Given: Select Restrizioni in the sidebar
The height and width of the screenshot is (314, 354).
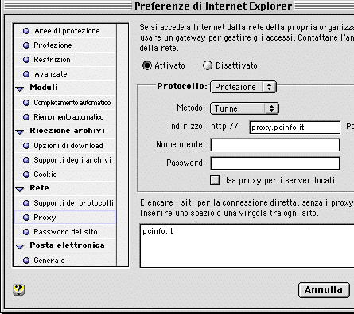Looking at the screenshot, I should pyautogui.click(x=65, y=60).
